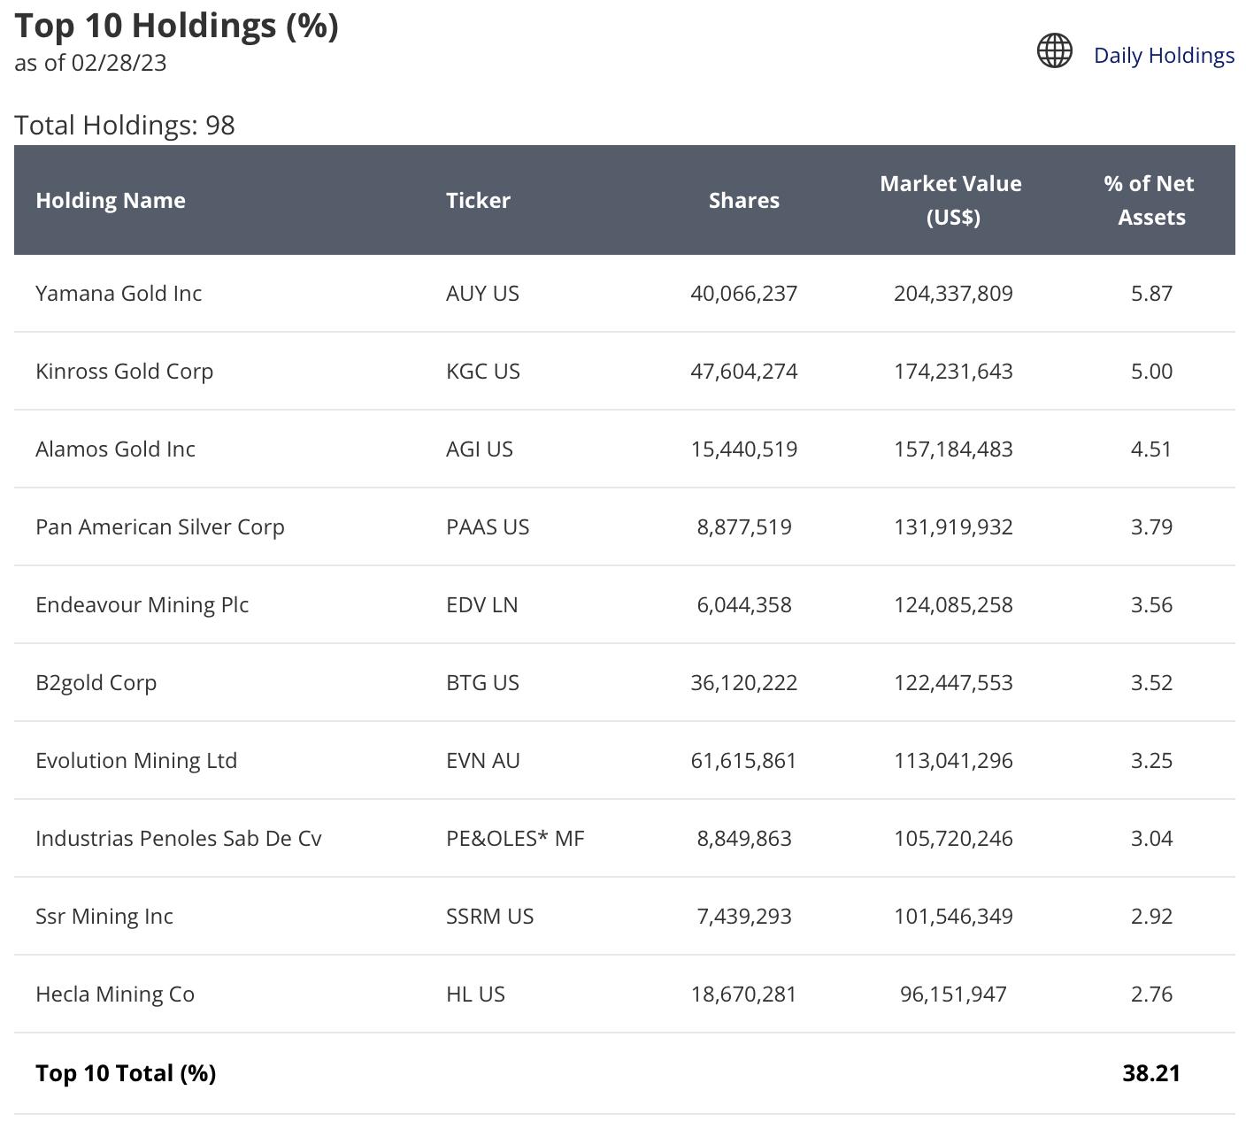Screen dimensions: 1246x1129
Task: Click the AUY US ticker cell
Action: tap(482, 293)
